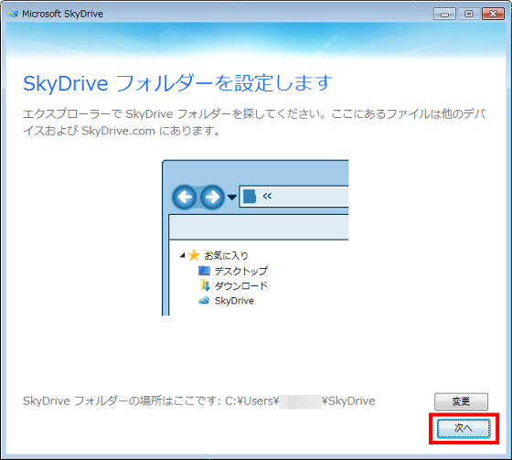
Task: Click the Microsoft SkyDrive window title text
Action: coord(63,14)
